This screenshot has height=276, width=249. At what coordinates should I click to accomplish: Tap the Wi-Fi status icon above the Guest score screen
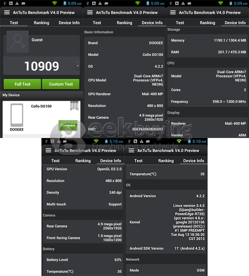pyautogui.click(x=55, y=3)
